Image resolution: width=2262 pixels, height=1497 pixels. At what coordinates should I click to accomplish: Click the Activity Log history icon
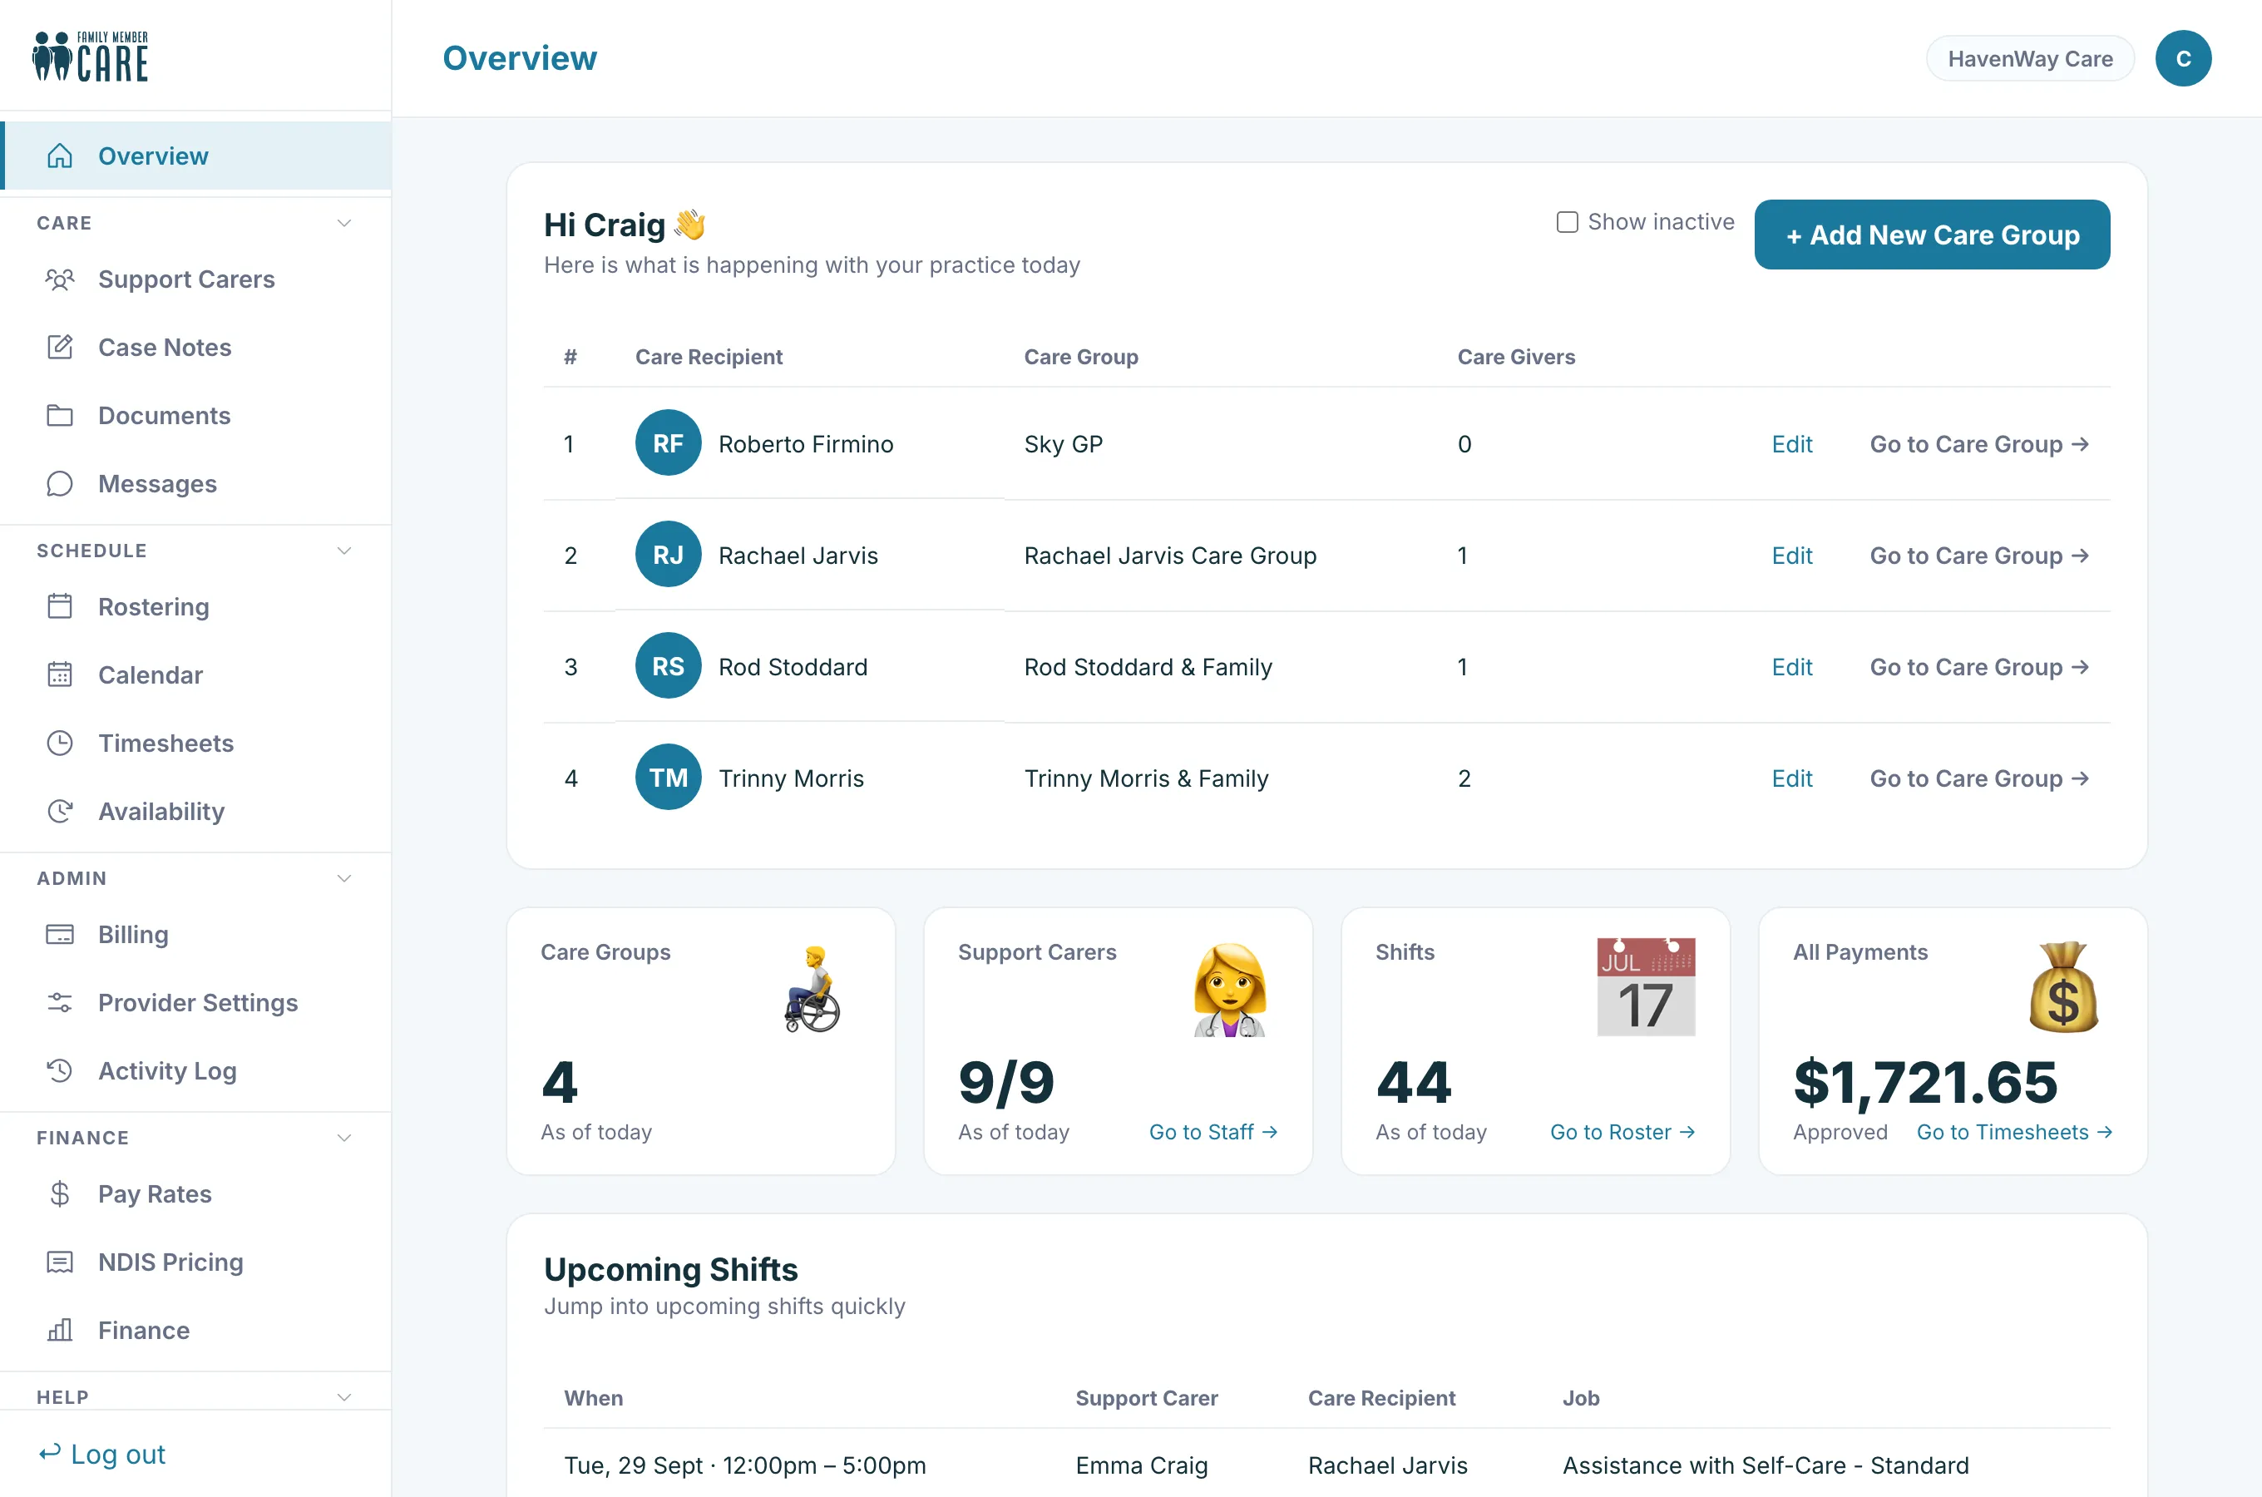(60, 1070)
